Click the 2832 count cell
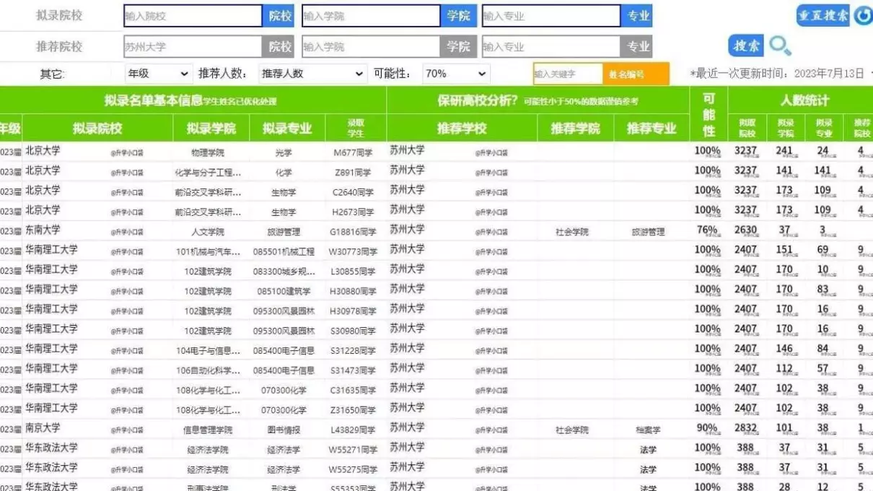 [746, 428]
